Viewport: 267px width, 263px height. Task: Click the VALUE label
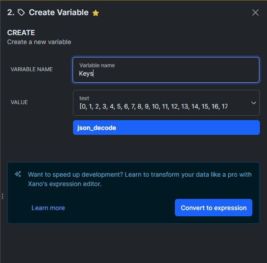click(19, 102)
